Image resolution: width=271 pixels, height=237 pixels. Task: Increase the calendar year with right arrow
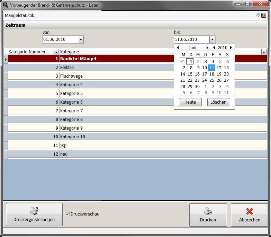pyautogui.click(x=231, y=48)
